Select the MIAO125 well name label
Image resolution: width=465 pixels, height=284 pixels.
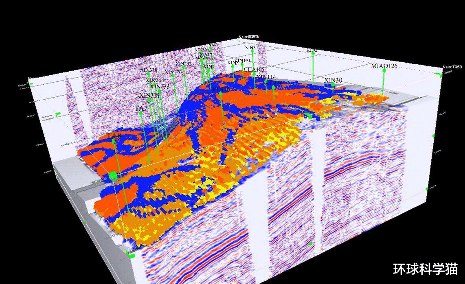click(x=384, y=66)
